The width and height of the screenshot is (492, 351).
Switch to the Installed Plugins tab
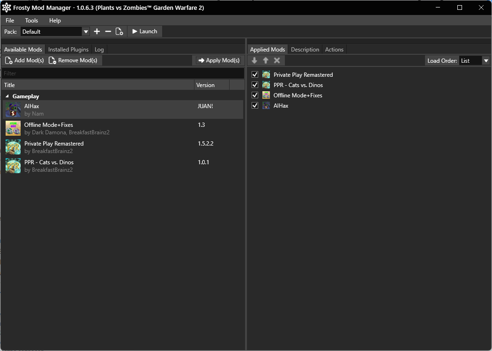tap(68, 50)
